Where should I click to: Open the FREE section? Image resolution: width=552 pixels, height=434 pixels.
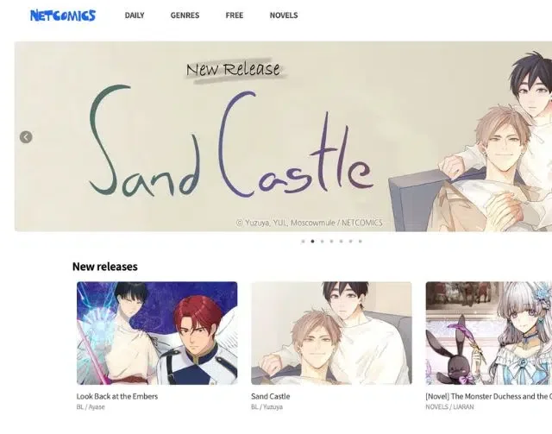pos(235,16)
